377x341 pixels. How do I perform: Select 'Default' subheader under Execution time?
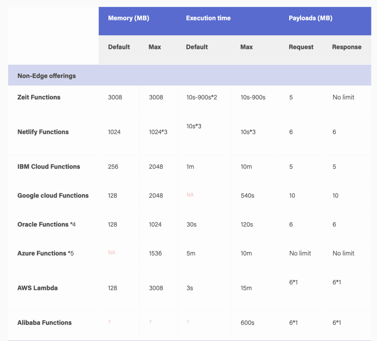(197, 47)
